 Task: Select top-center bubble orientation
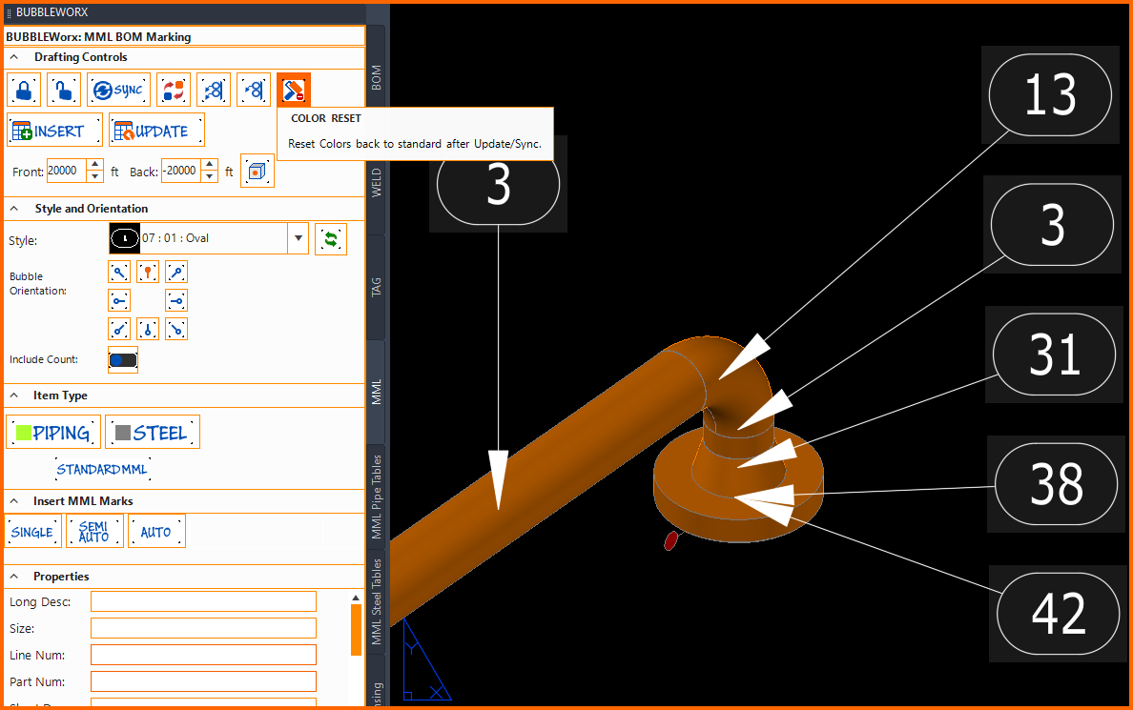tap(148, 273)
